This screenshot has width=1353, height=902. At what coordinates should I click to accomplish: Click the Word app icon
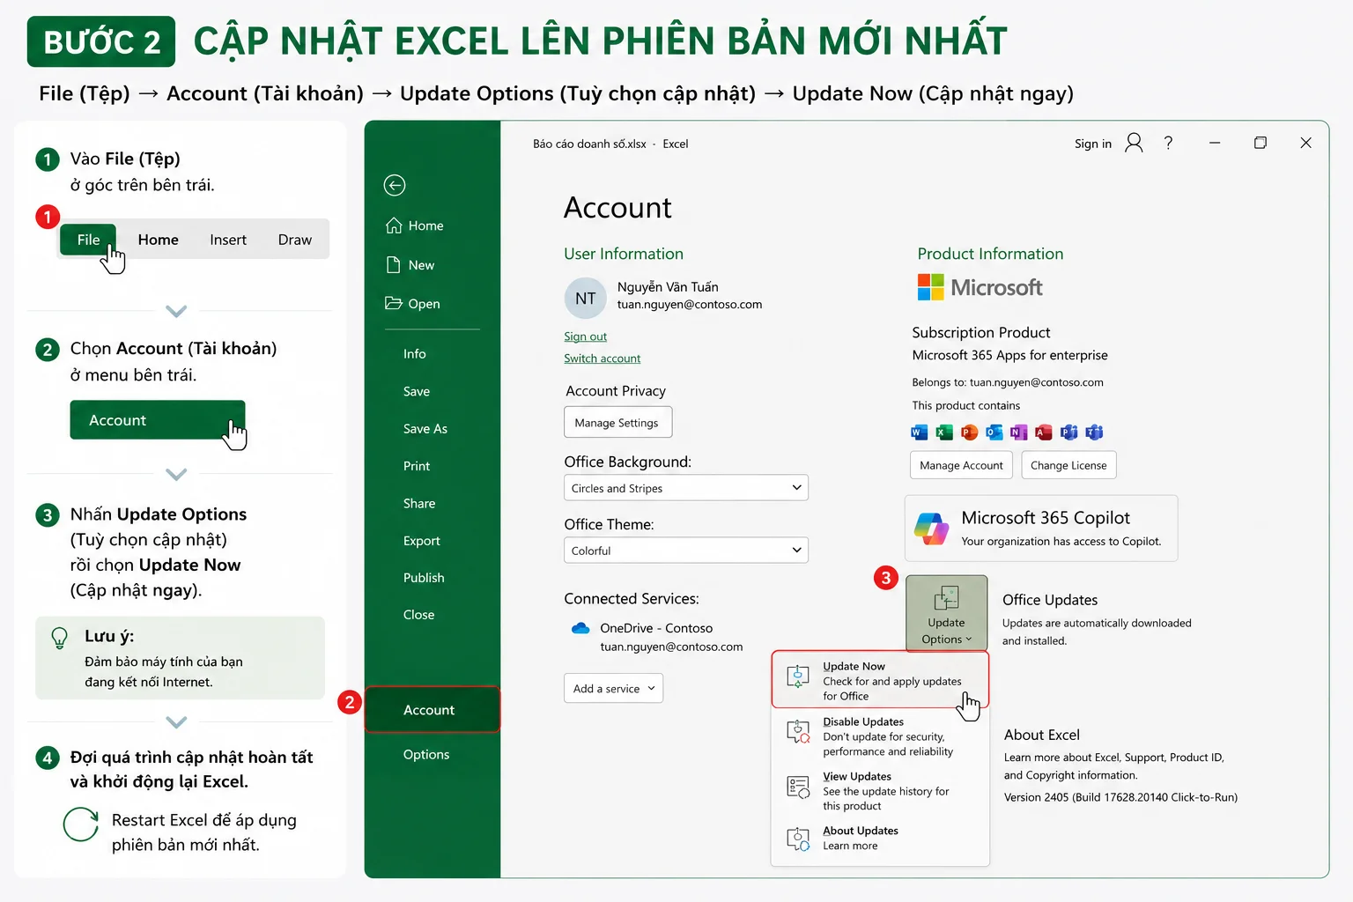[x=920, y=432]
